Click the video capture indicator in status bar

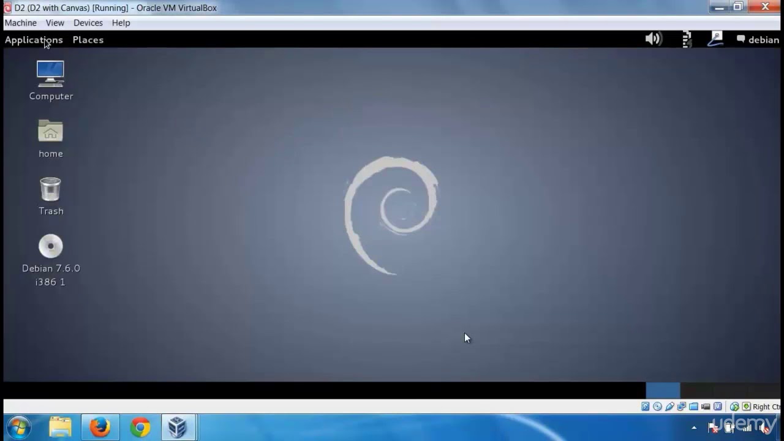point(706,406)
